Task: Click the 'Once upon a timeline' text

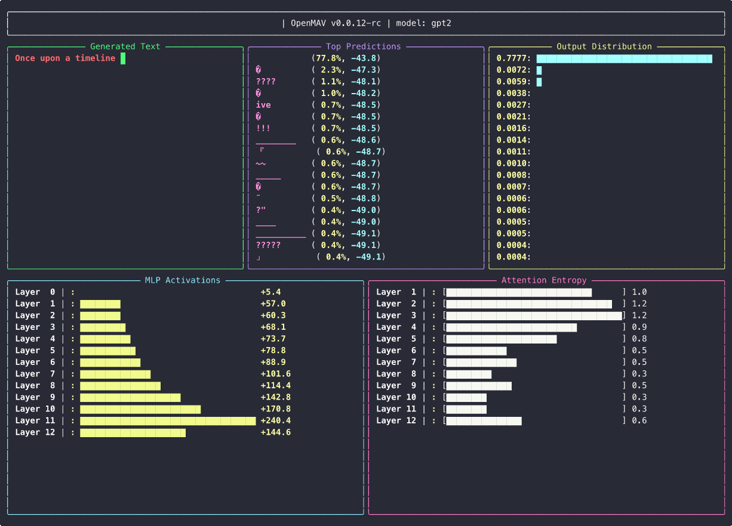Action: point(65,58)
